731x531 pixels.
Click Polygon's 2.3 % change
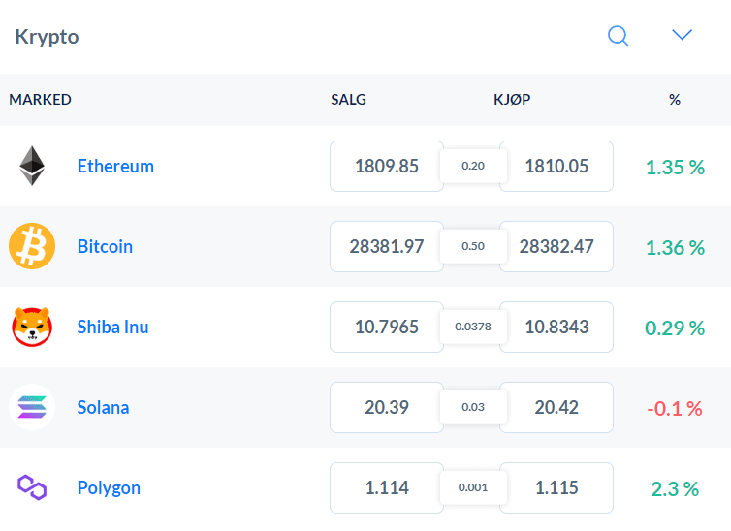click(x=675, y=489)
